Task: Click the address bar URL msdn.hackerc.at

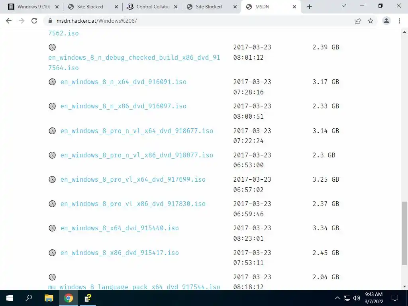Action: tap(96, 21)
